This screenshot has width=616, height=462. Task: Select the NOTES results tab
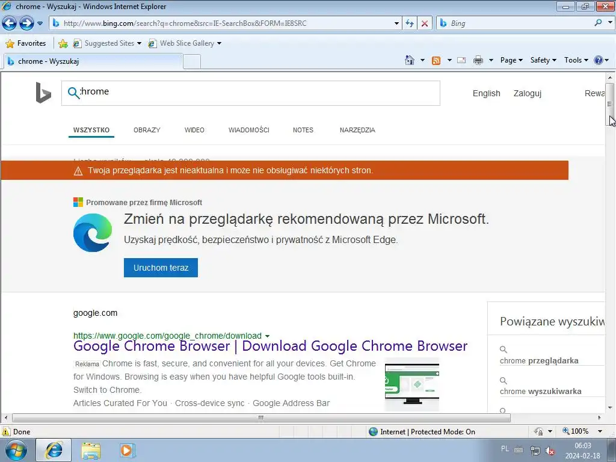point(303,130)
